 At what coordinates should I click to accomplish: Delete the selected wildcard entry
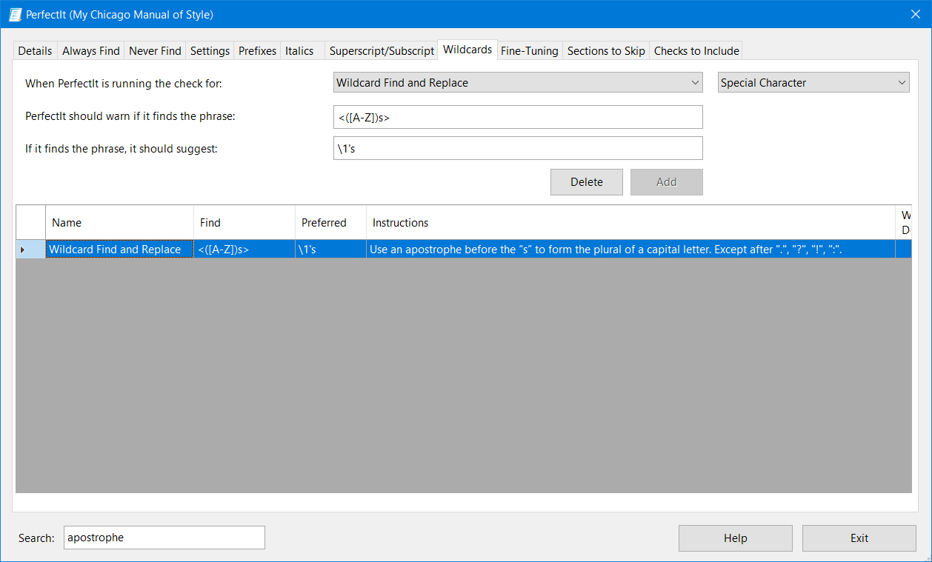tap(587, 182)
